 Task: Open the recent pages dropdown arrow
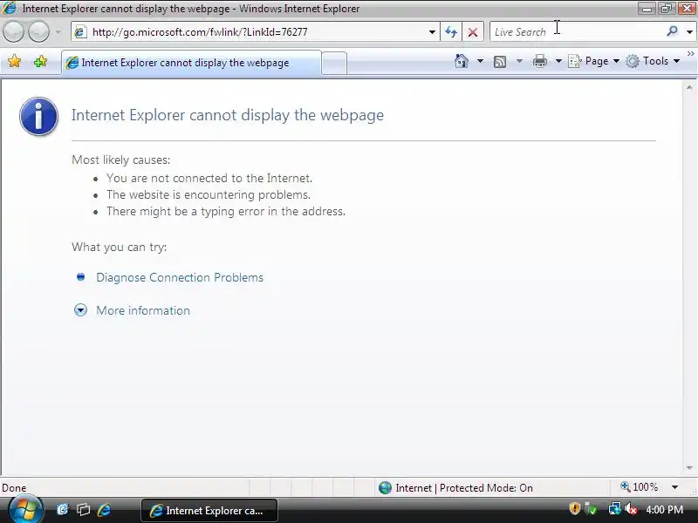(58, 32)
